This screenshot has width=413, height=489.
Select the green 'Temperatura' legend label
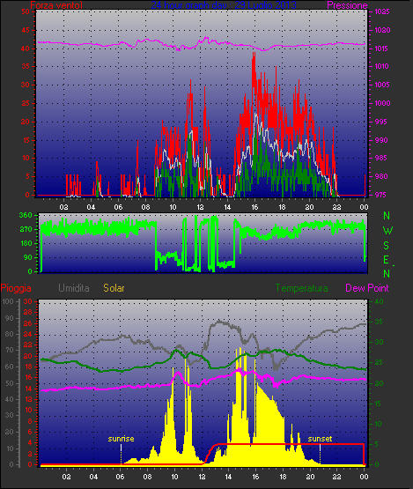coord(301,288)
